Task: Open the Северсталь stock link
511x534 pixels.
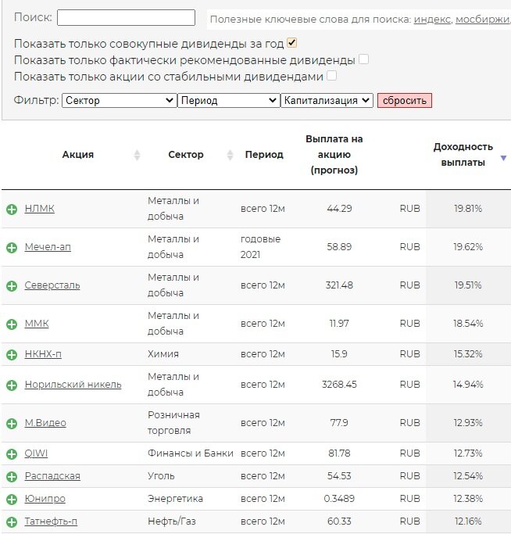Action: [x=52, y=285]
